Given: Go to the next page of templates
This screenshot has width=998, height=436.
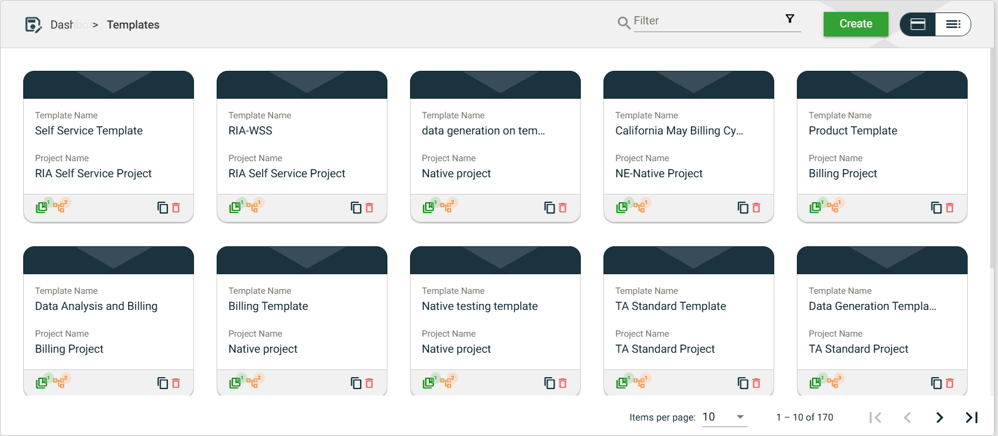Looking at the screenshot, I should coord(939,418).
